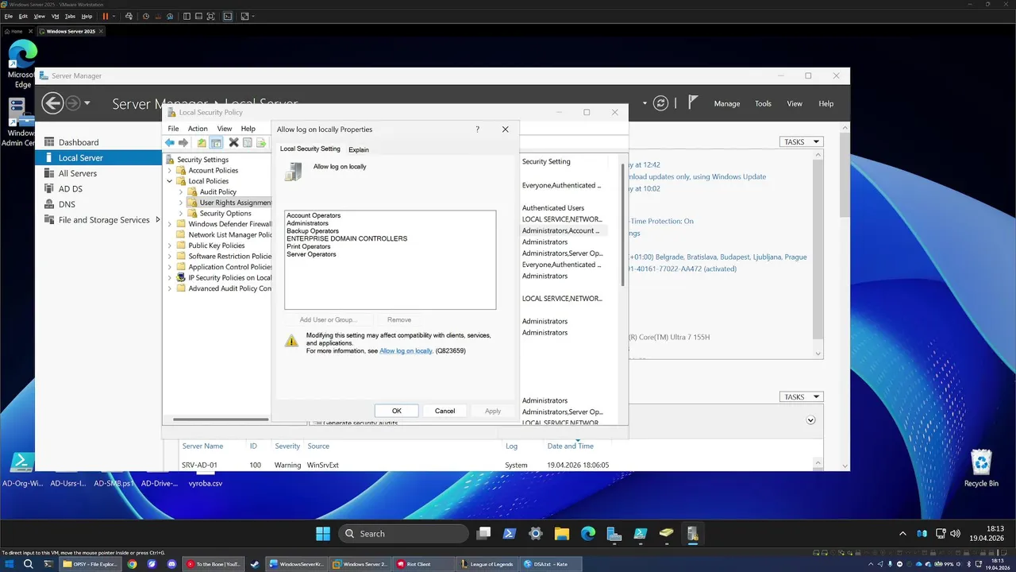1016x572 pixels.
Task: Select Backup Operators in the list
Action: (313, 231)
